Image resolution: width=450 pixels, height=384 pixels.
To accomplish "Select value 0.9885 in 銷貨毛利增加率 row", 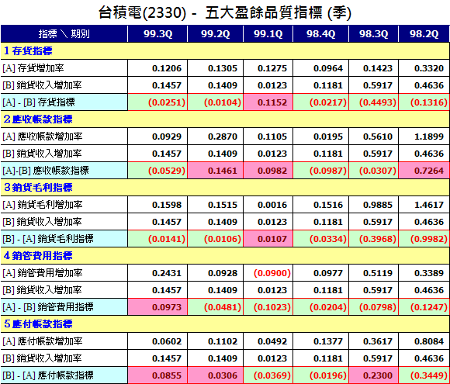I will [x=378, y=205].
